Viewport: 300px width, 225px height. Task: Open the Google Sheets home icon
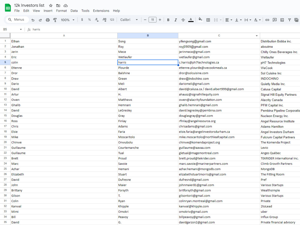tap(8, 8)
